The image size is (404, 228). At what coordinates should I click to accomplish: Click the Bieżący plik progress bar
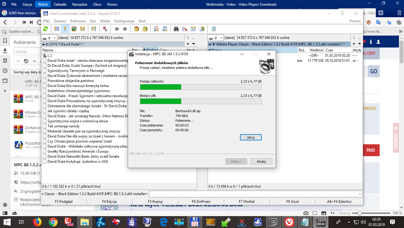201,101
